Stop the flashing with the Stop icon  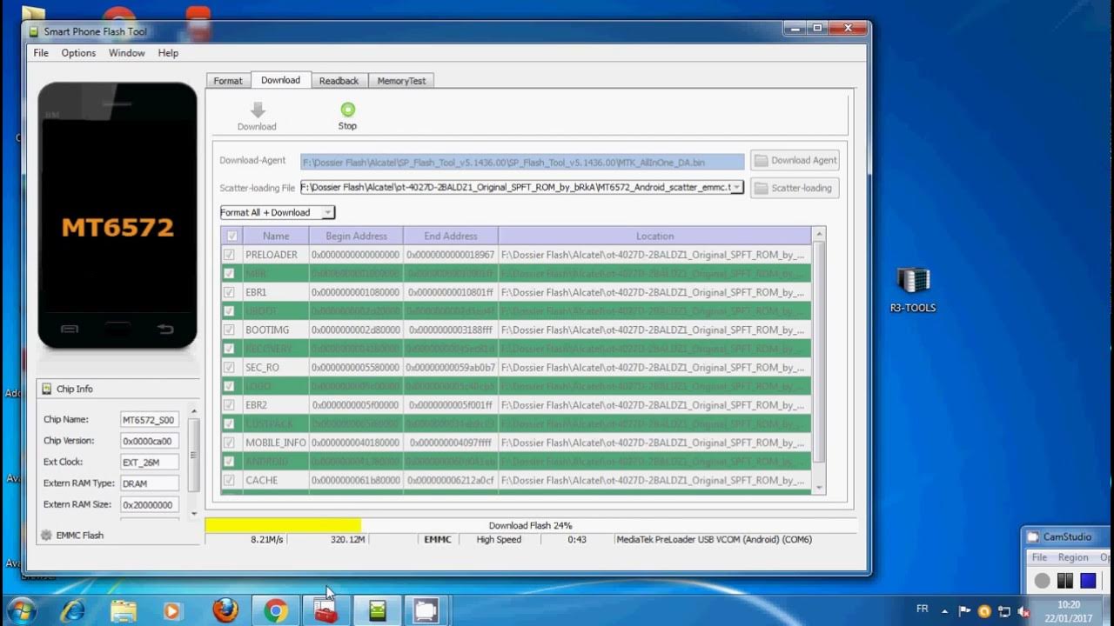click(x=347, y=110)
